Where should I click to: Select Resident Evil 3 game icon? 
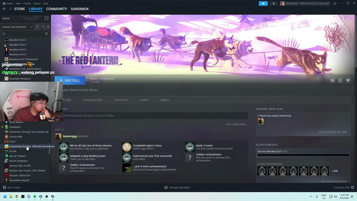pyautogui.click(x=6, y=40)
